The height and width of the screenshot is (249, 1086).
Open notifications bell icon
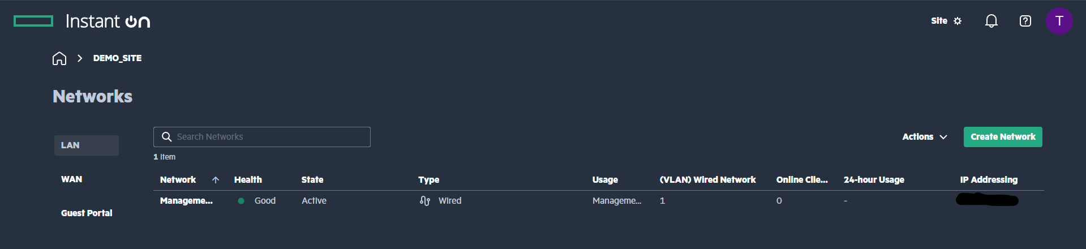point(991,21)
